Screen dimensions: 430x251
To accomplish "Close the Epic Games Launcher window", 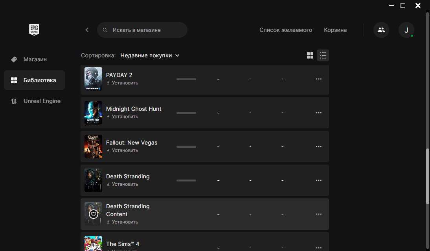I will (x=418, y=5).
